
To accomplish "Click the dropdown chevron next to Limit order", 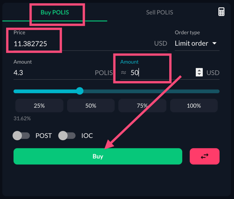I will point(215,43).
